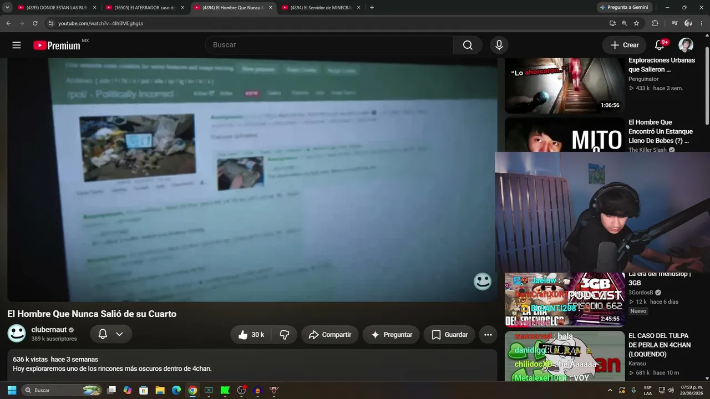Viewport: 710px width, 399px height.
Task: Close the DONDE ESTAN LAS RUBI tab
Action: click(x=94, y=8)
